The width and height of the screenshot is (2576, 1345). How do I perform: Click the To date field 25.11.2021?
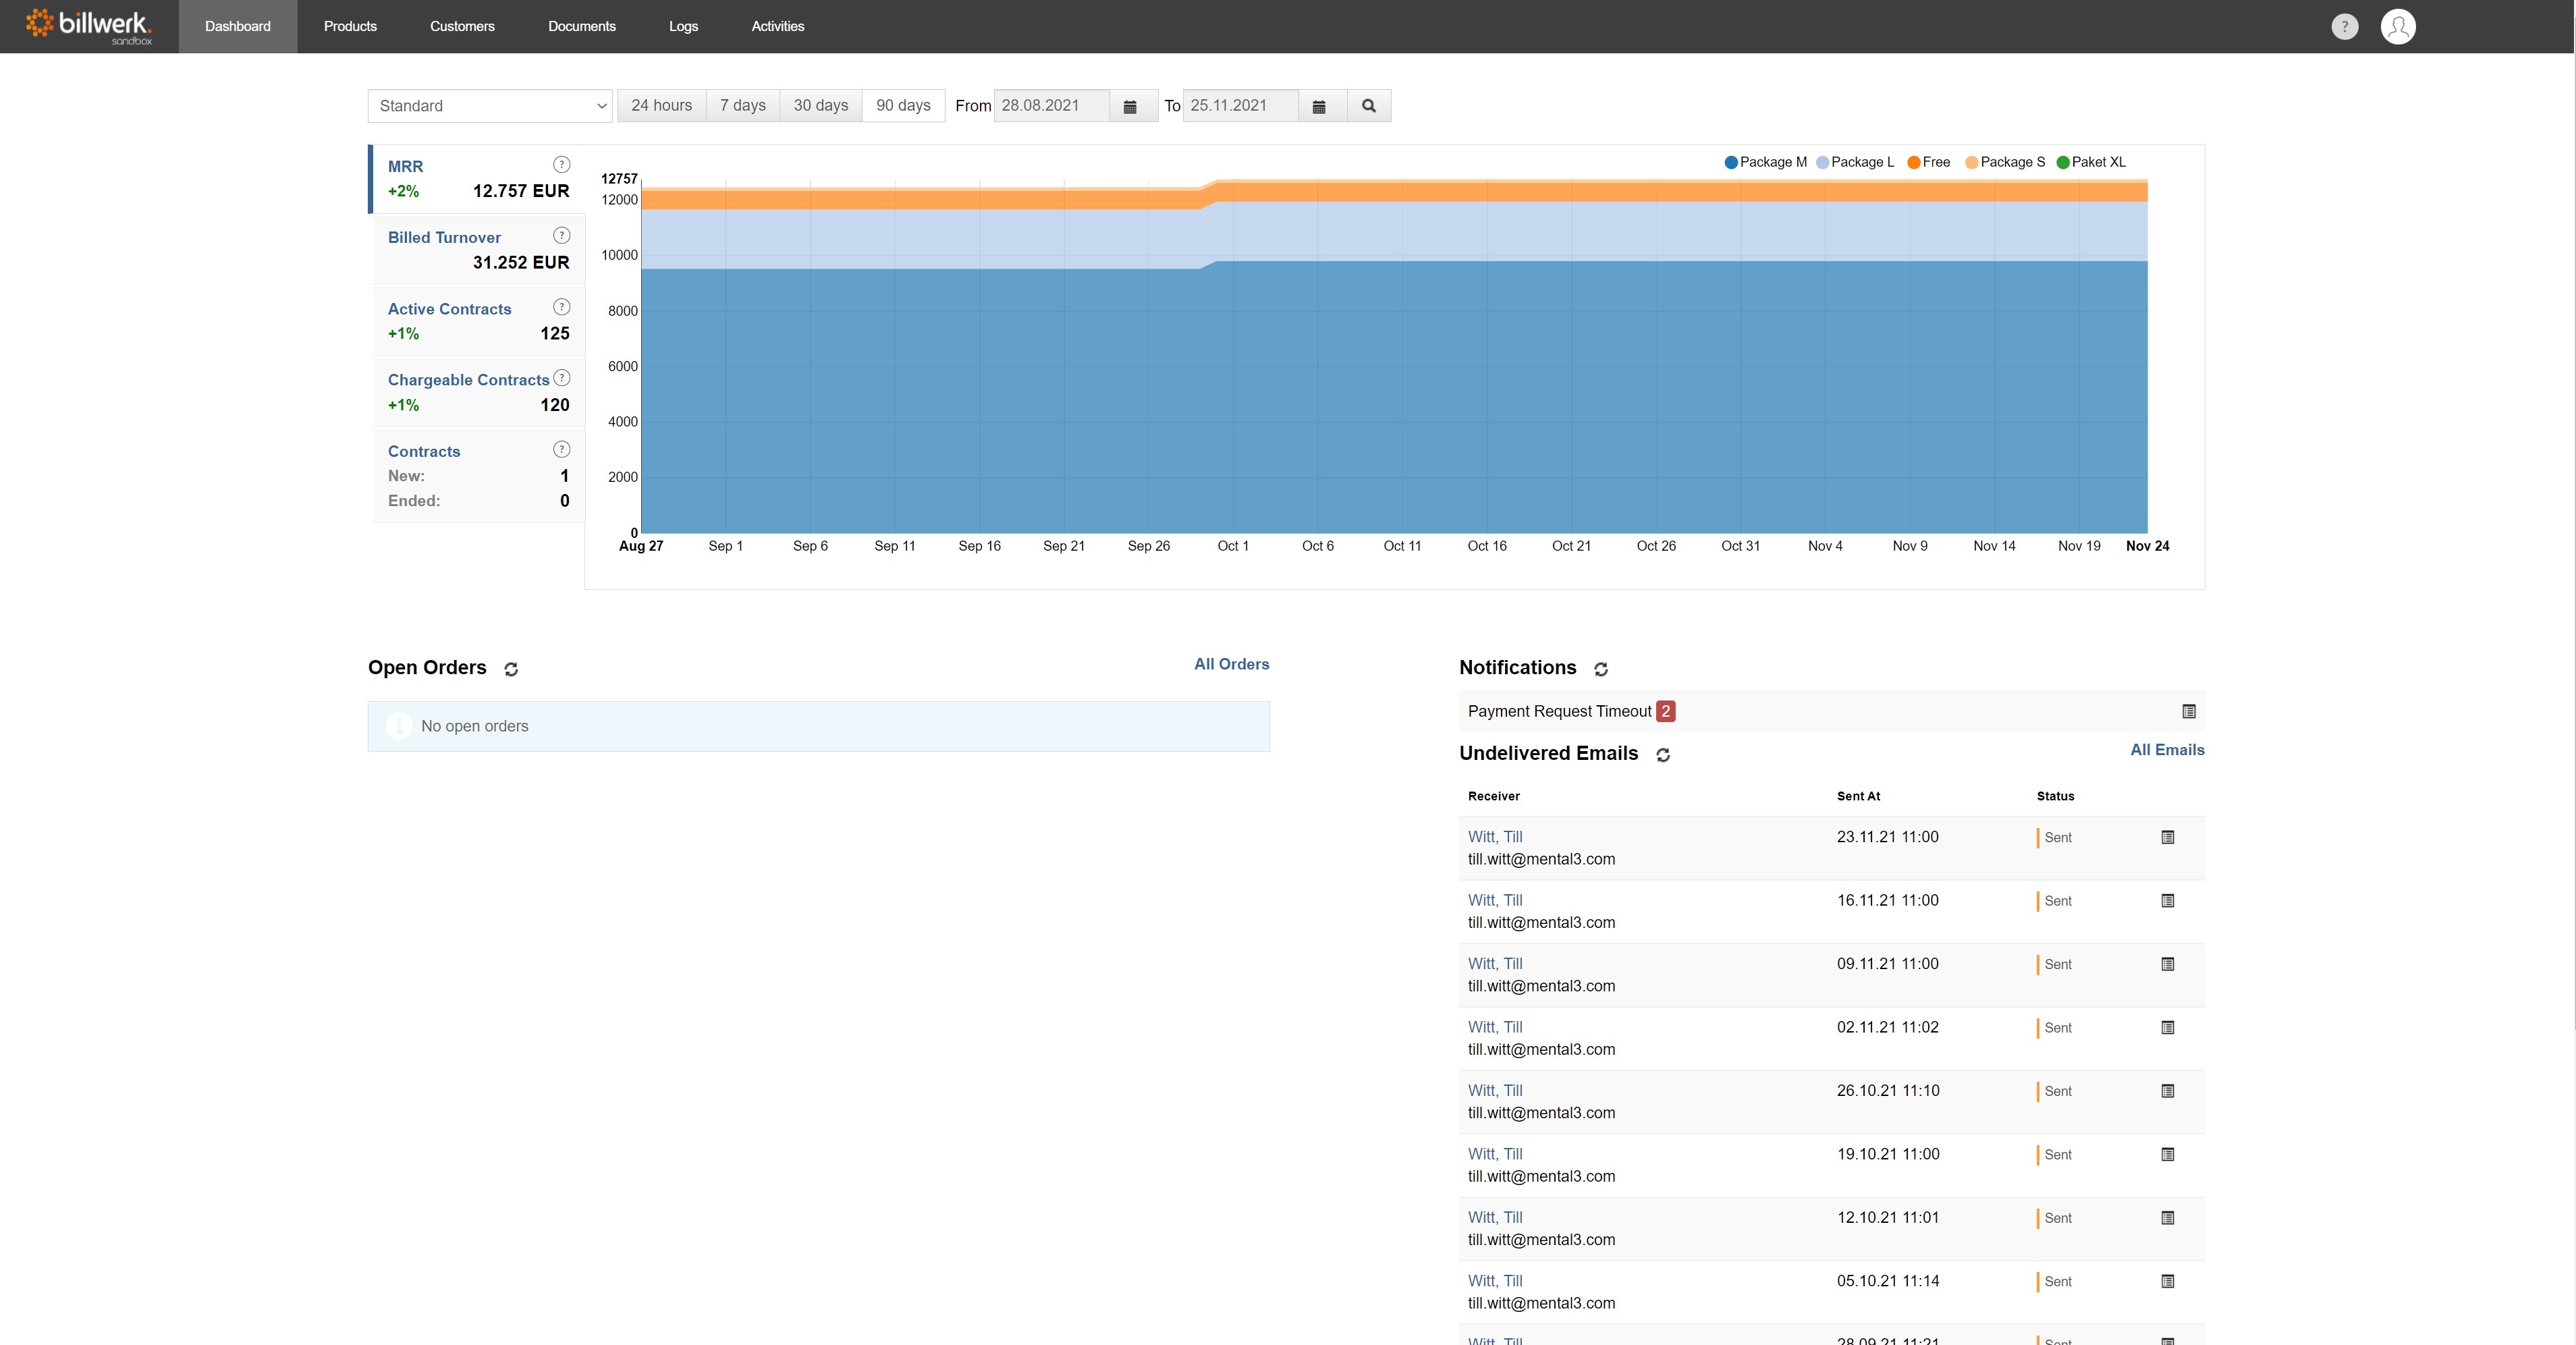click(1241, 106)
